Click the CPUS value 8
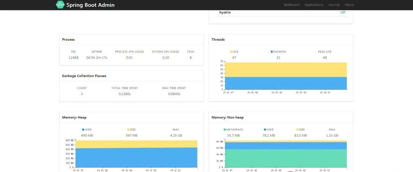The height and width of the screenshot is (172, 413). pos(190,58)
